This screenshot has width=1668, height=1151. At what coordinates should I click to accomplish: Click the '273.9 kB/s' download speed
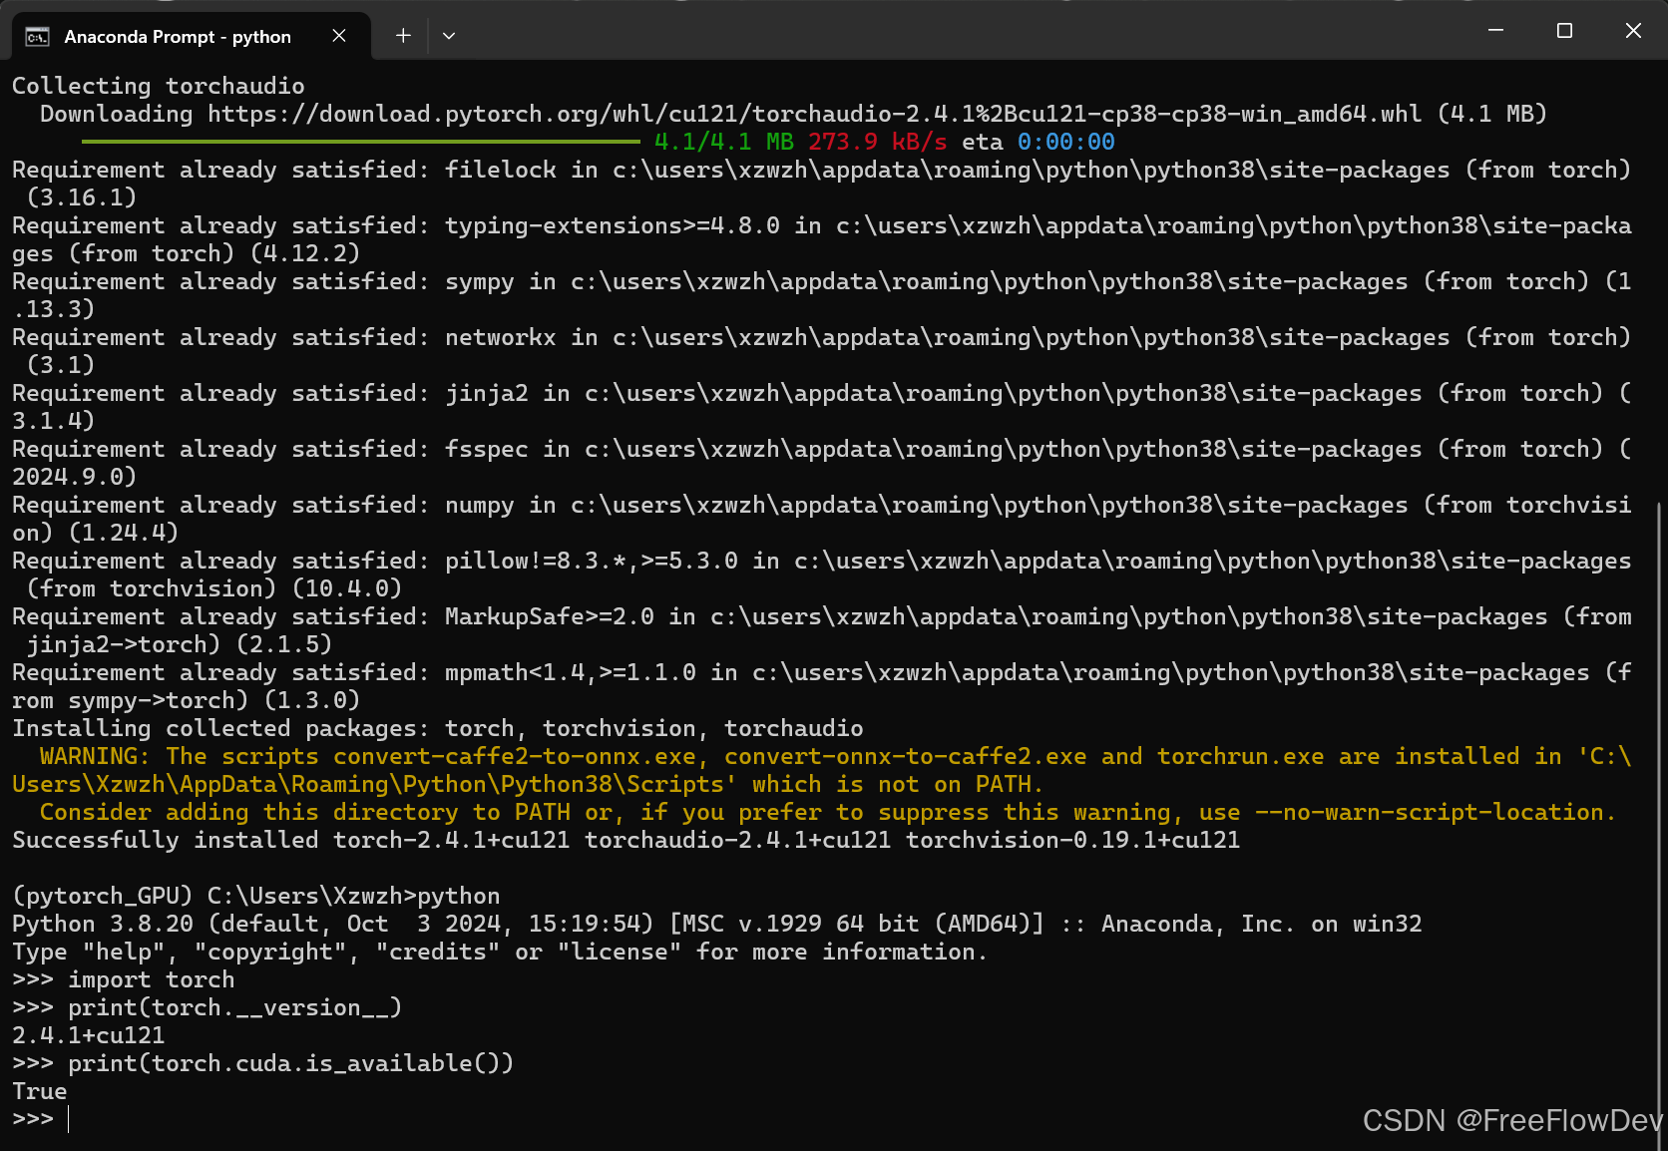coord(877,142)
